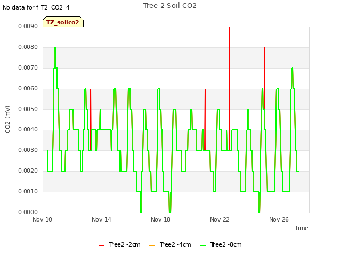Viewport: 341px width, 255px height.
Task: Click the 0.0070 y-axis tick label
Action: 28,67
